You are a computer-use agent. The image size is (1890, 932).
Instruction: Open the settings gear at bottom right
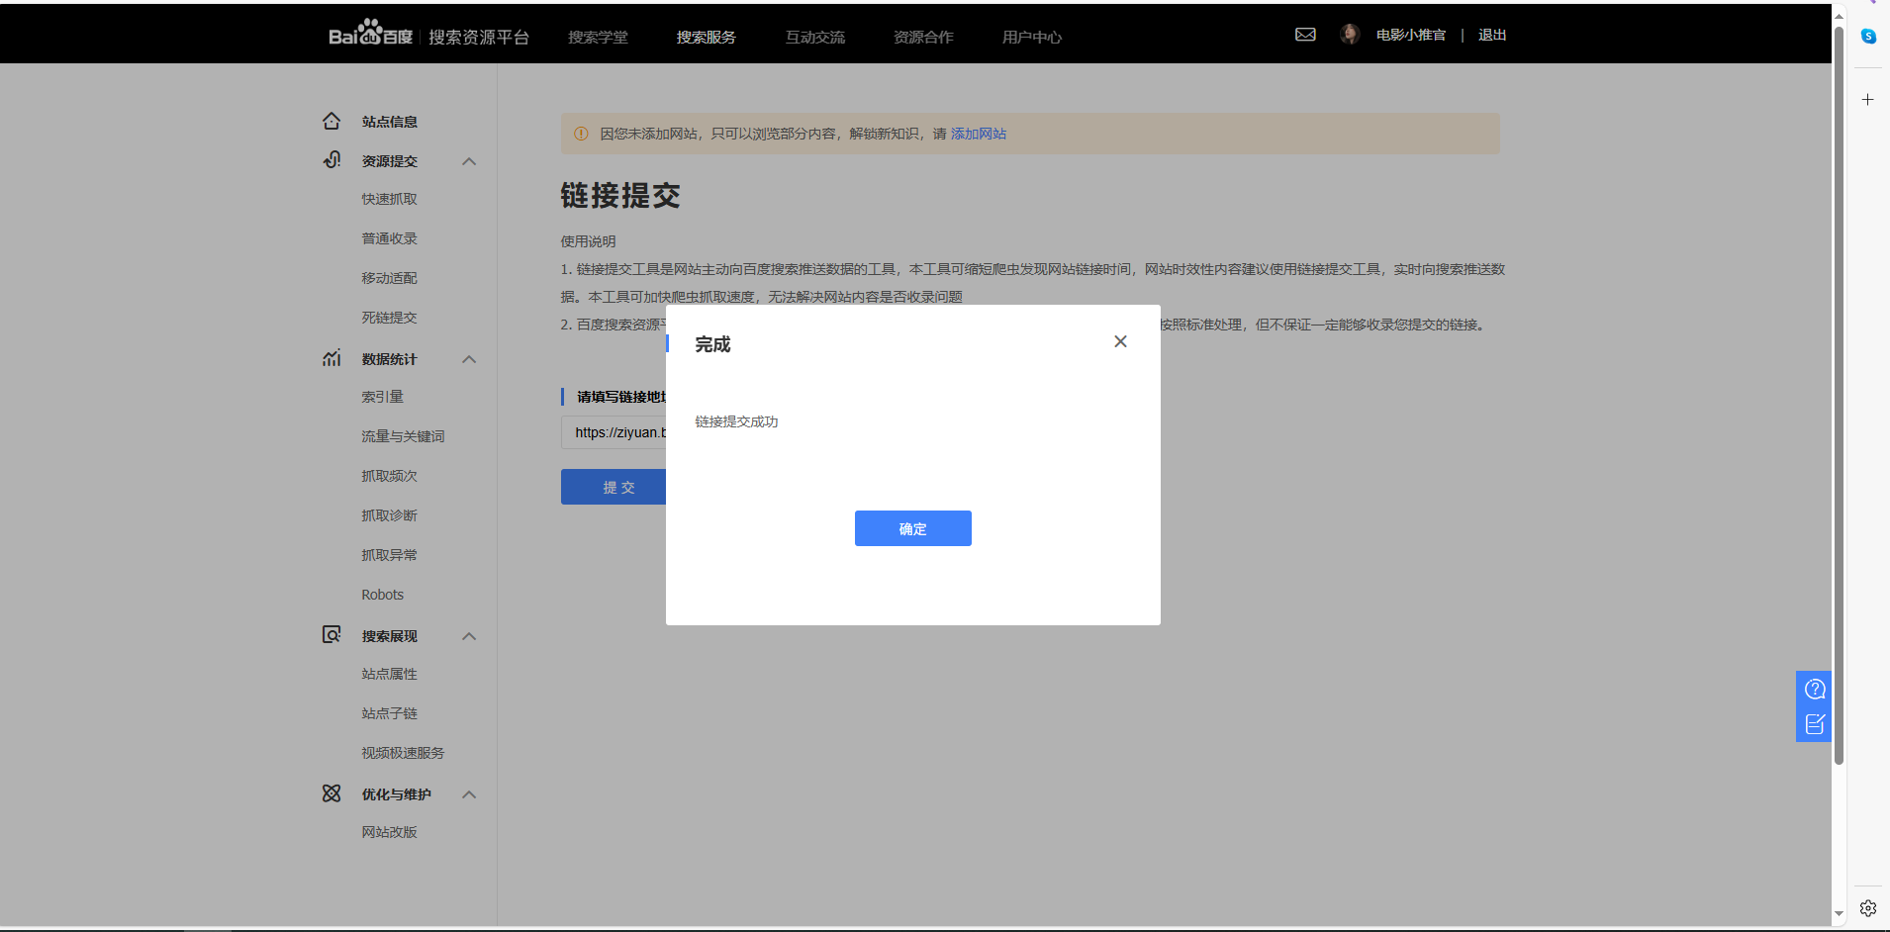[1866, 907]
